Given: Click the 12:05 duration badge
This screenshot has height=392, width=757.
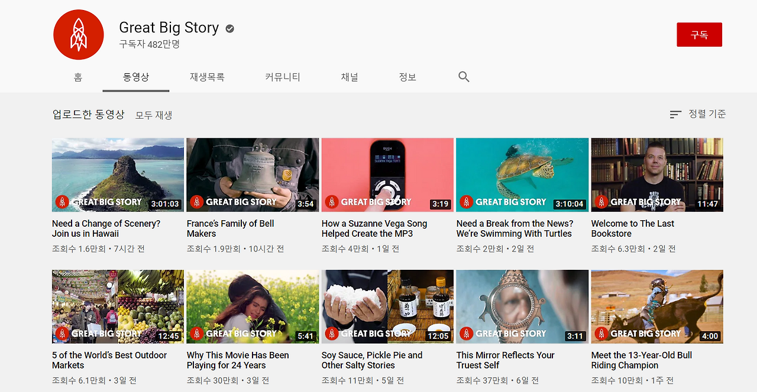Looking at the screenshot, I should 438,336.
